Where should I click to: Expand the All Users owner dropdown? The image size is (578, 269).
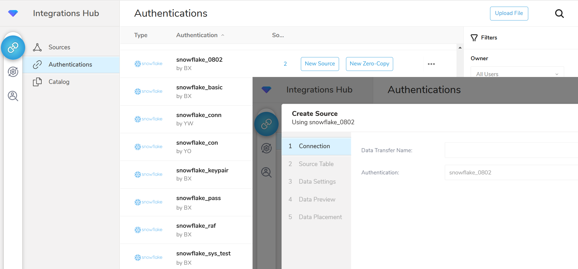(517, 74)
